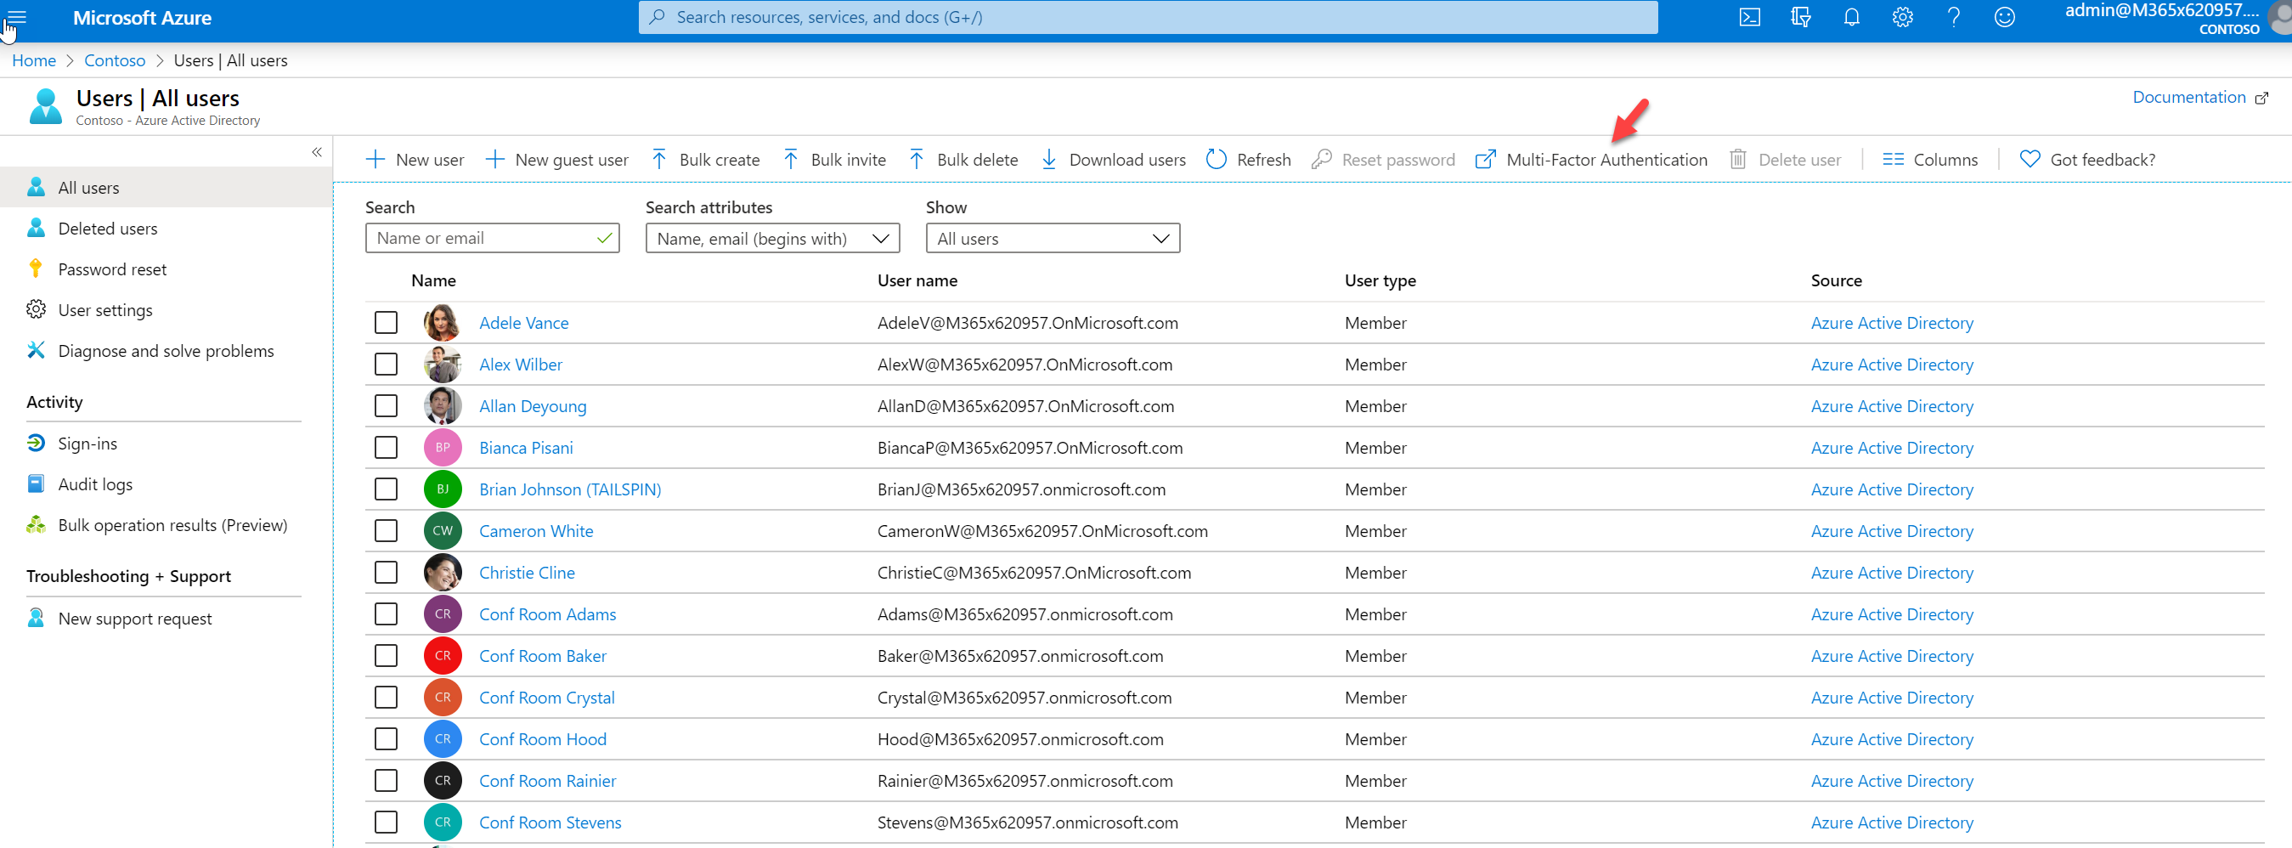Check the box for Adele Vance
2292x848 pixels.
point(387,322)
